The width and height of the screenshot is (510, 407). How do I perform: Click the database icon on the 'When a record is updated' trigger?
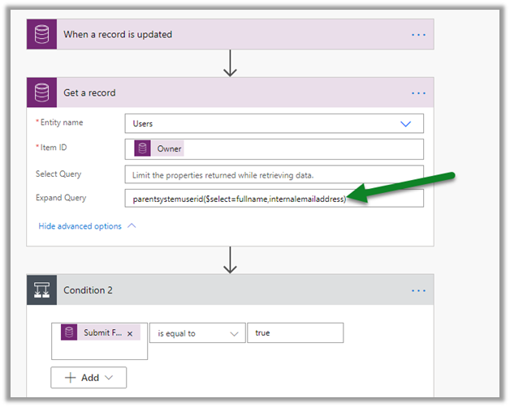point(41,35)
